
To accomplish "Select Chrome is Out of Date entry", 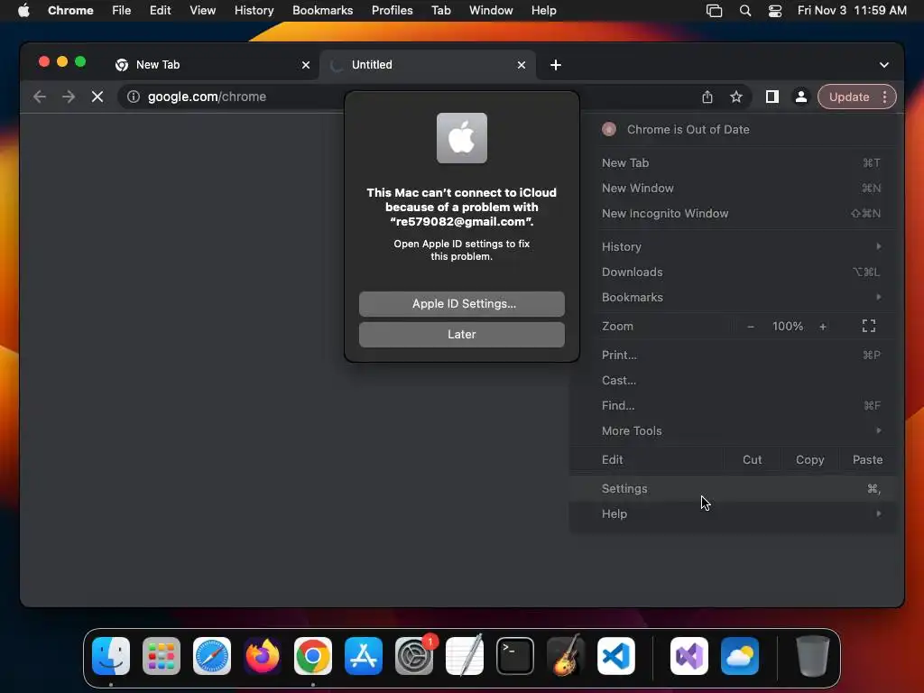I will tap(733, 130).
